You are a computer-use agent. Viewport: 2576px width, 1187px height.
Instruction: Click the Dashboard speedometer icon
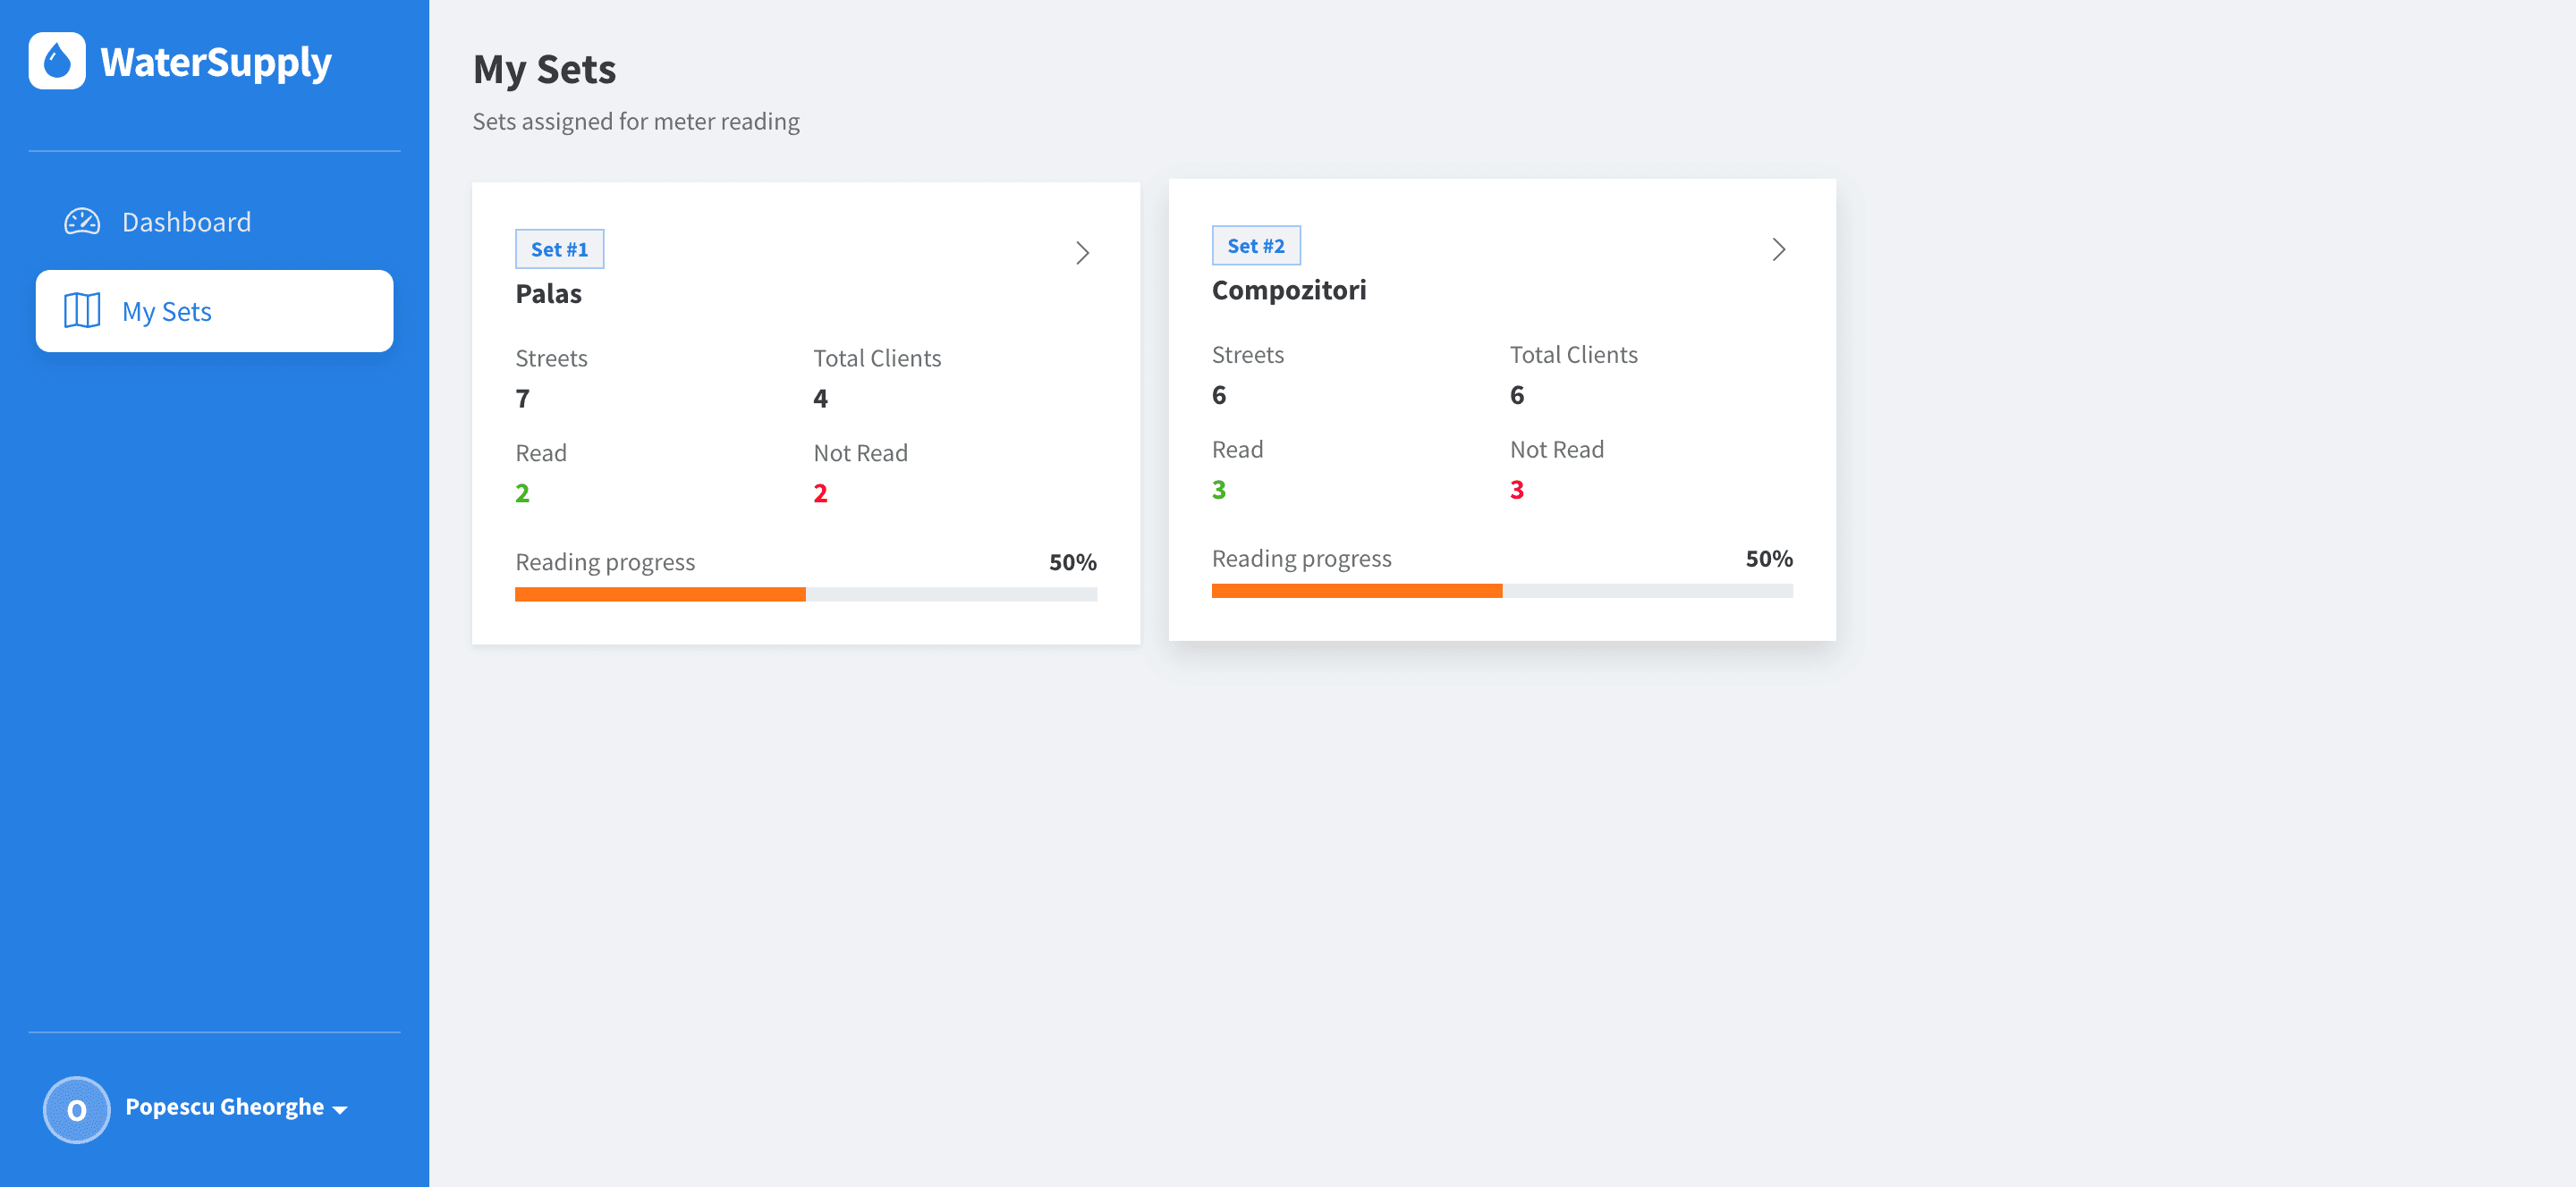82,222
